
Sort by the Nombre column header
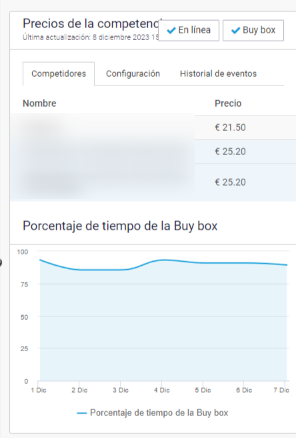click(x=39, y=103)
